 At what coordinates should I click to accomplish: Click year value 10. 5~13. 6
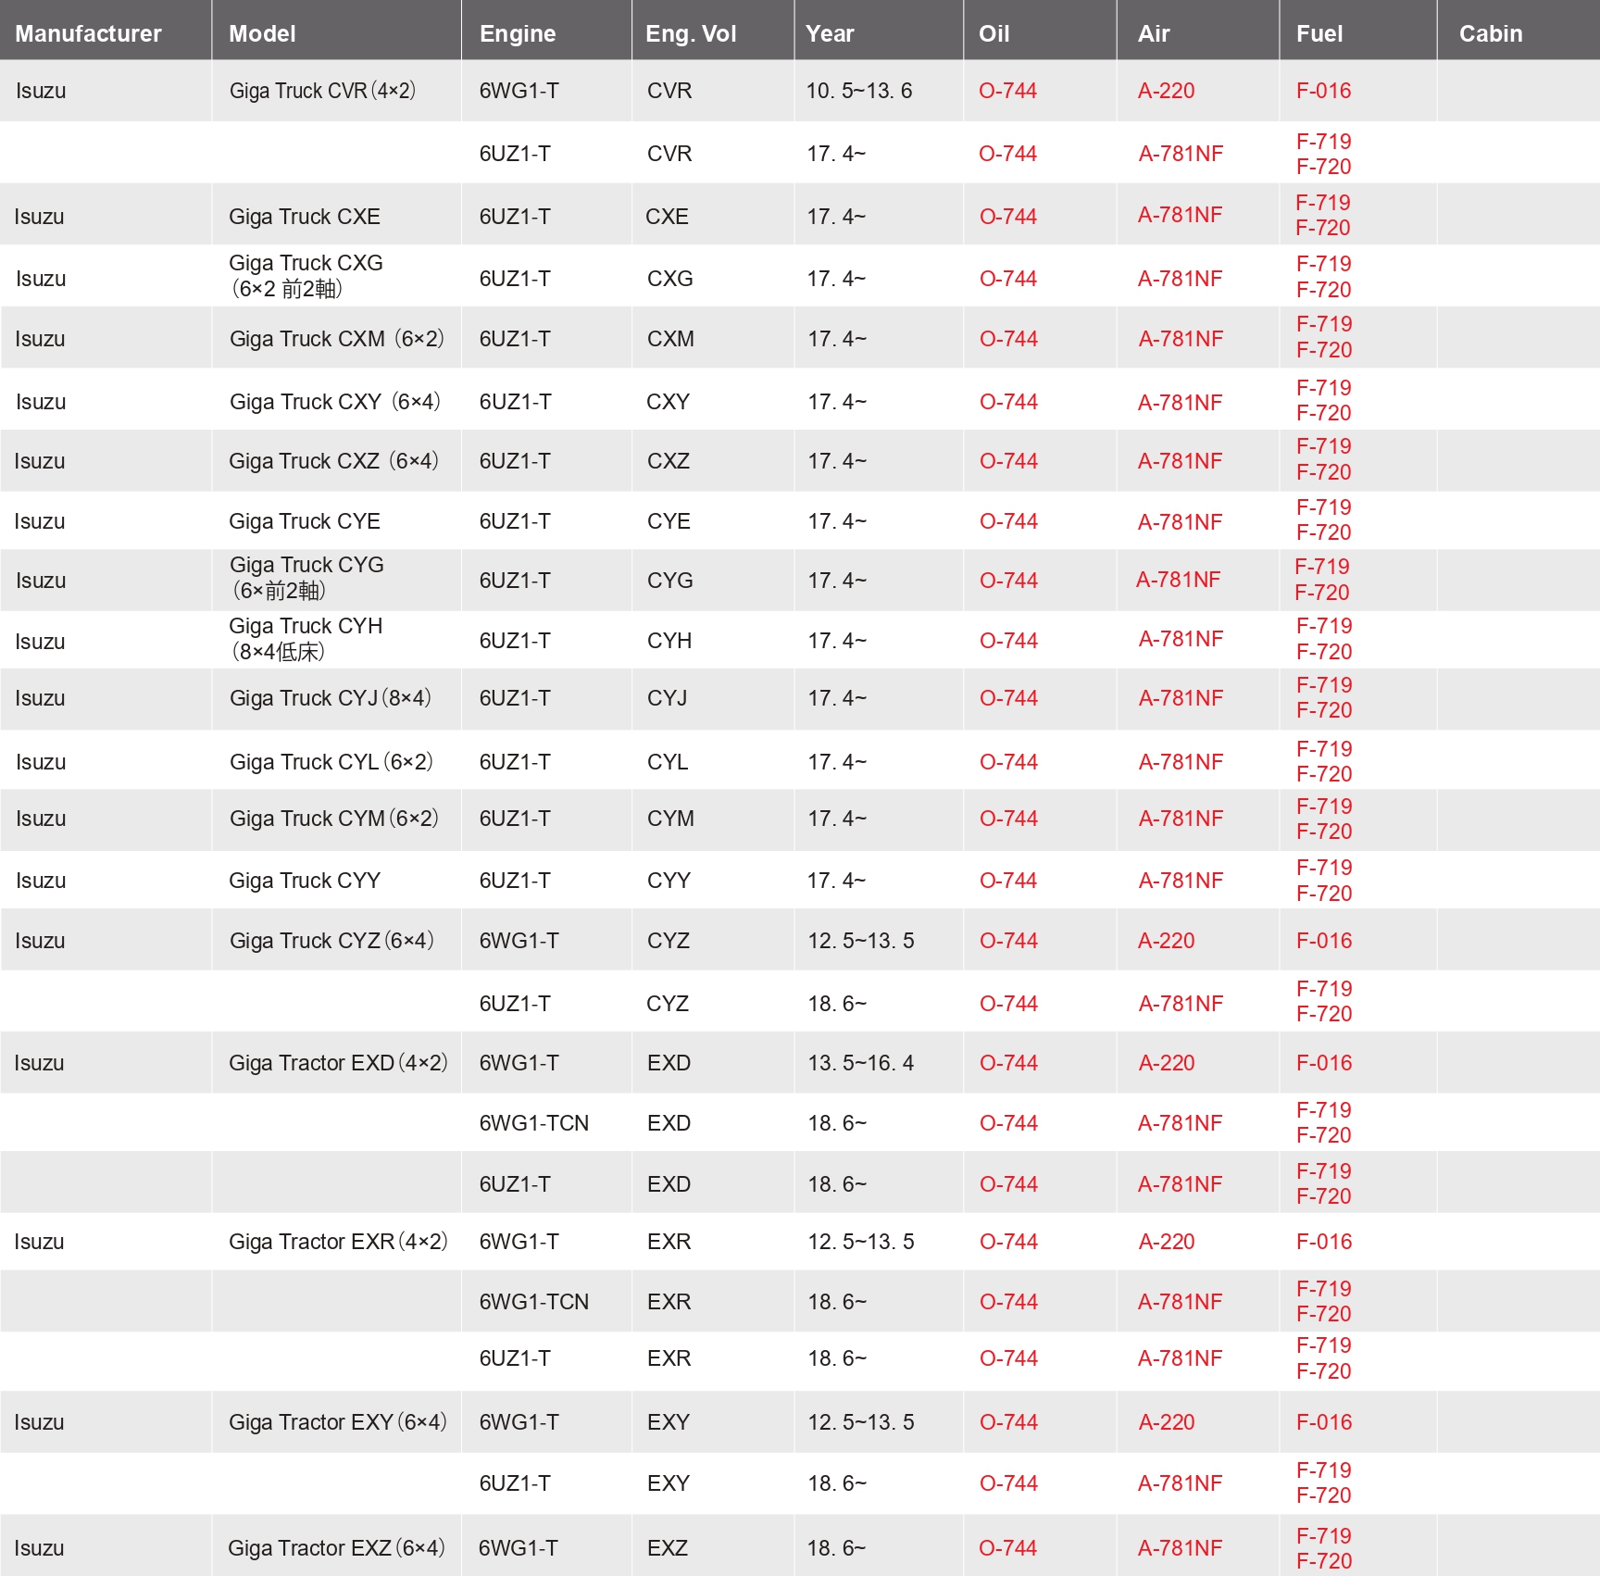(859, 91)
